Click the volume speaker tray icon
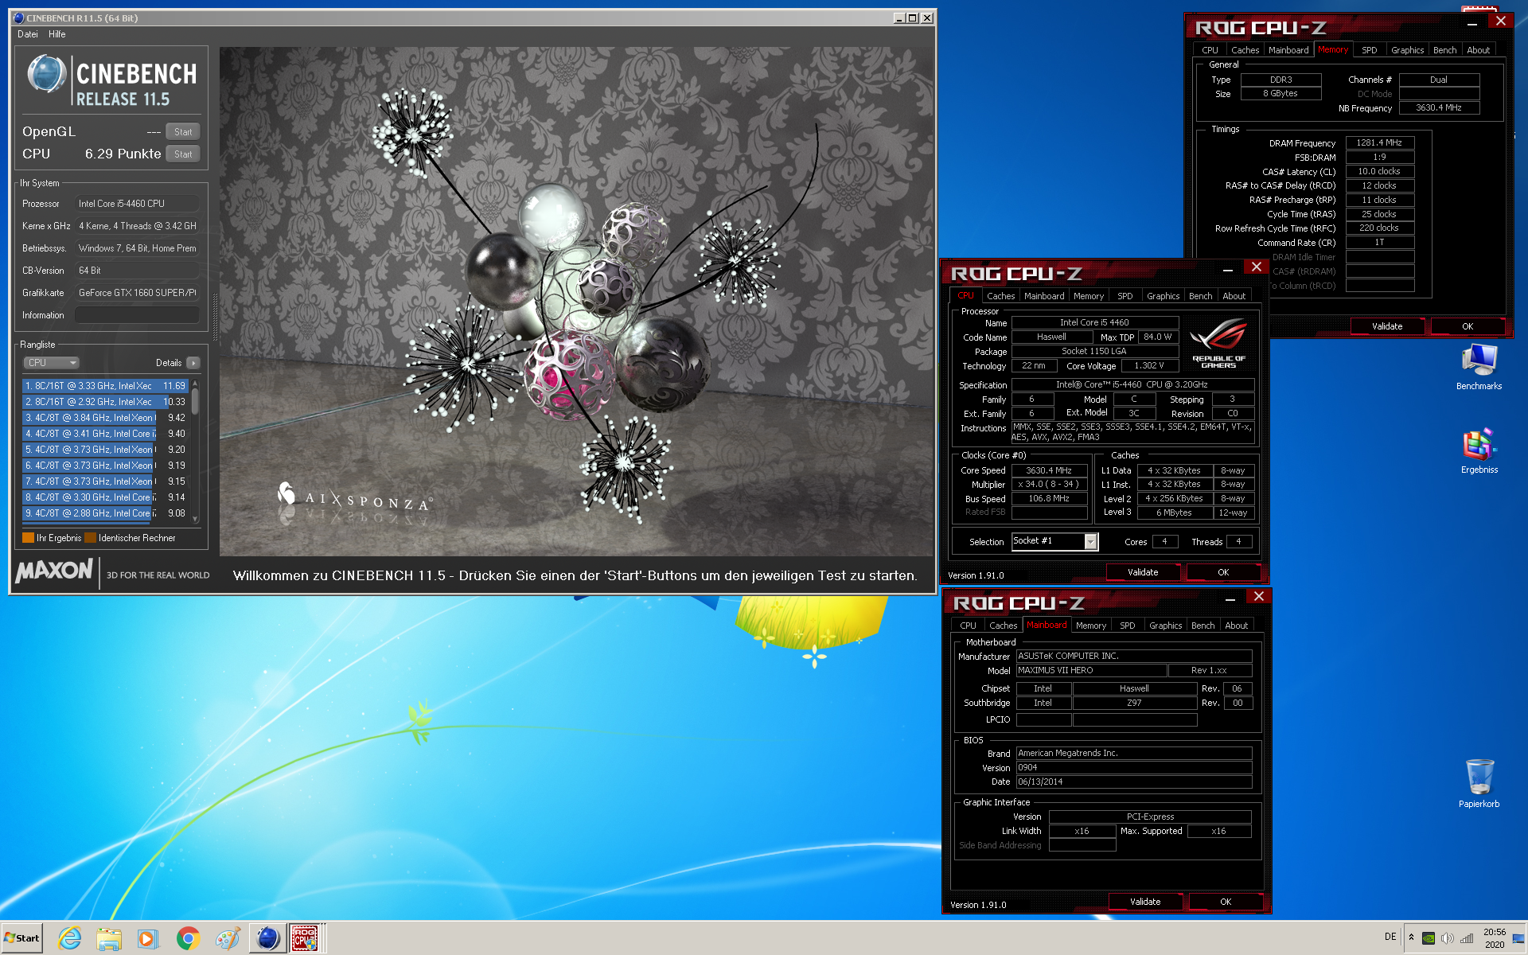The height and width of the screenshot is (955, 1528). pyautogui.click(x=1448, y=938)
